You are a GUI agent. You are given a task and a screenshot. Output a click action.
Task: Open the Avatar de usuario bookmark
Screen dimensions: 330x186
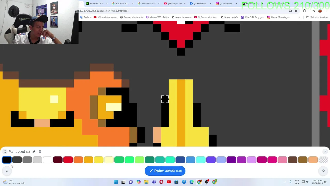[181, 17]
